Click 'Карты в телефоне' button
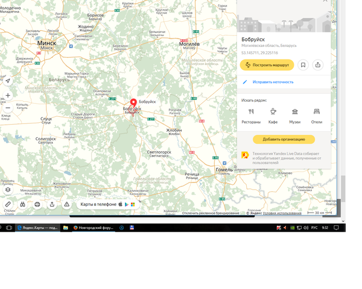This screenshot has width=362, height=289. 108,204
